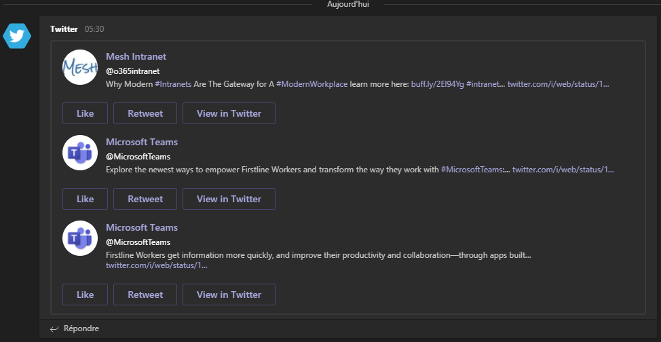
Task: View 'Explore the newest ways' tweet in Twitter
Action: 229,199
